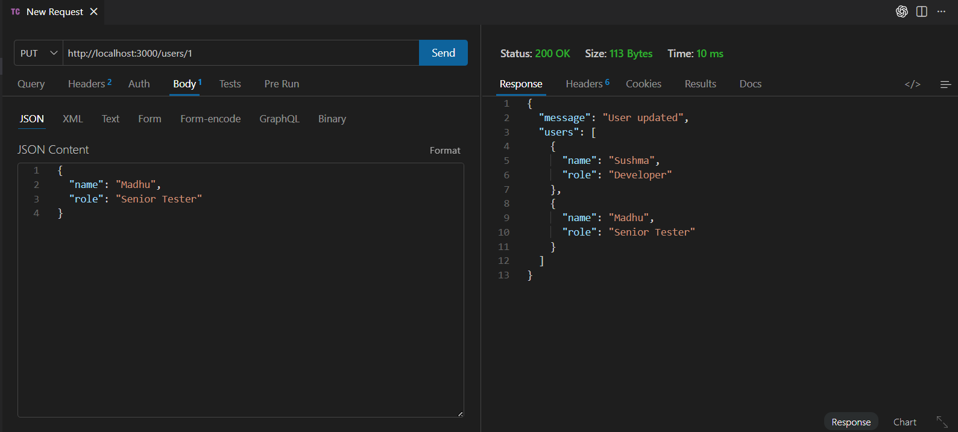Expand response panel to full screen
The width and height of the screenshot is (958, 432).
(x=942, y=422)
